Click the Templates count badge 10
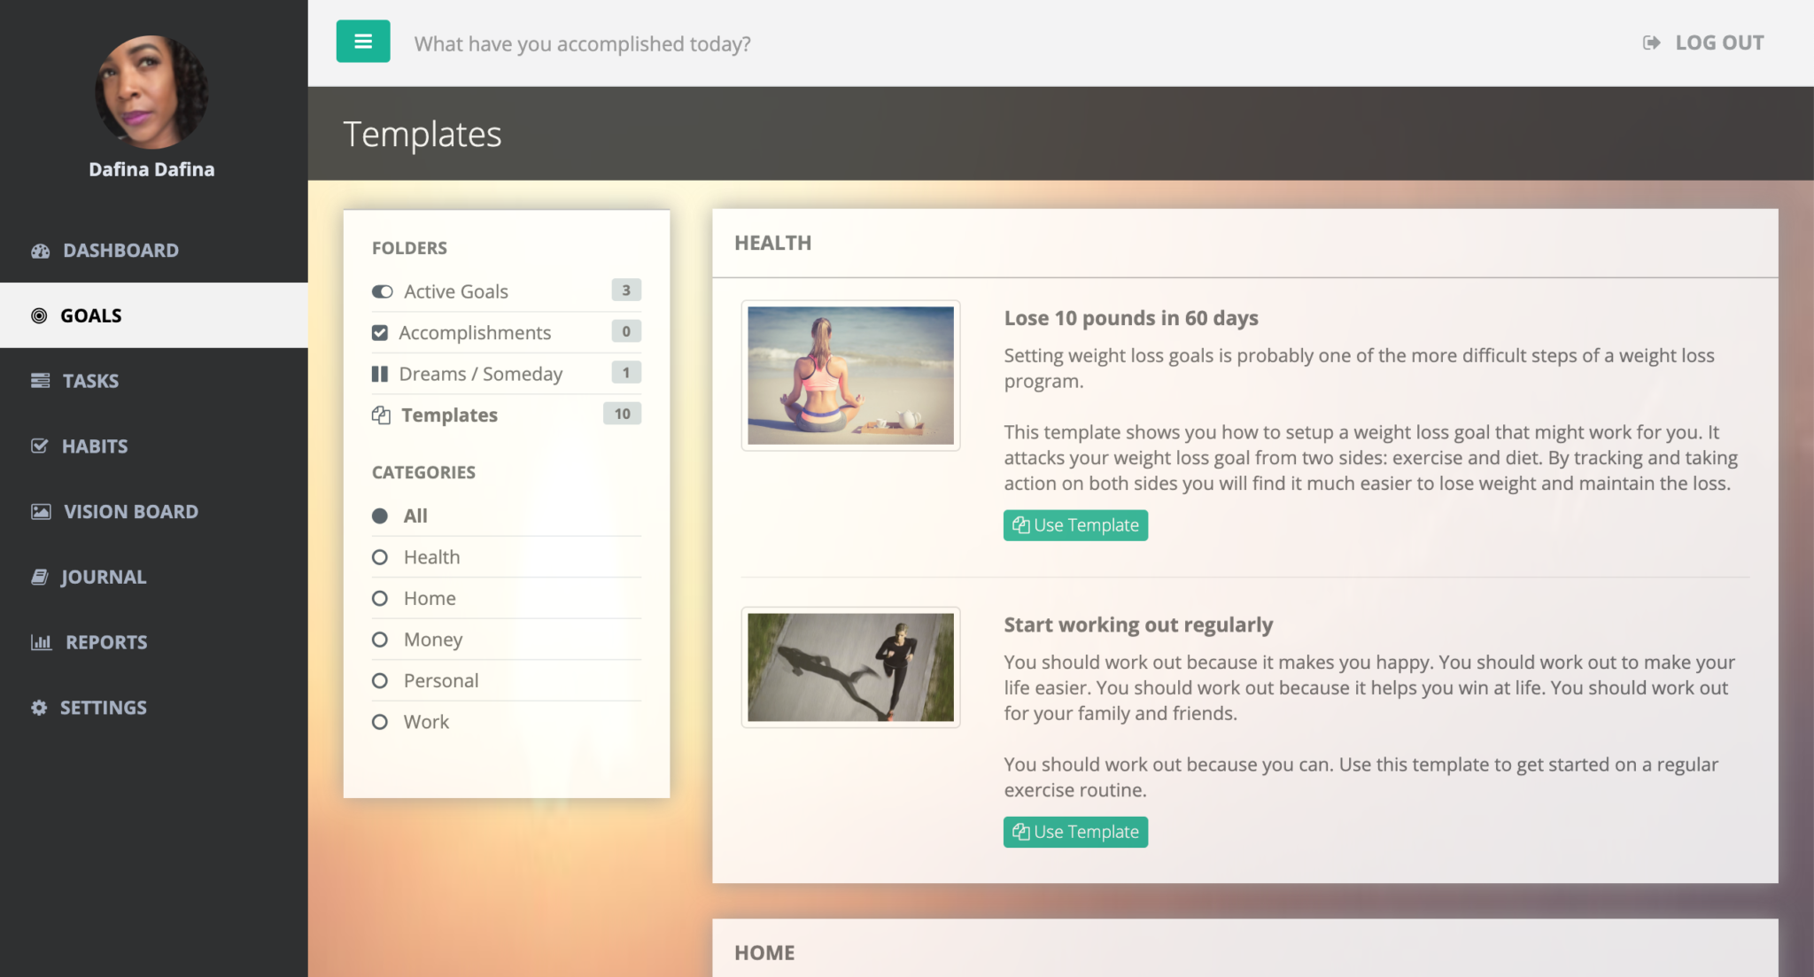The width and height of the screenshot is (1814, 977). (x=622, y=414)
